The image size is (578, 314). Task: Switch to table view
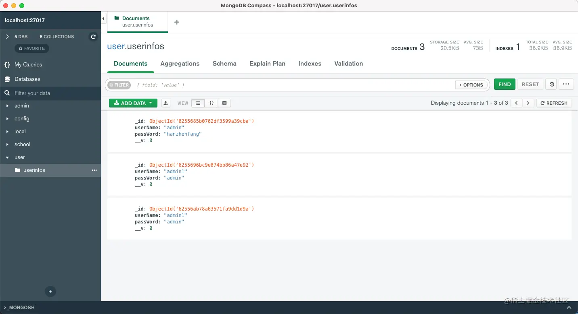[x=224, y=103]
